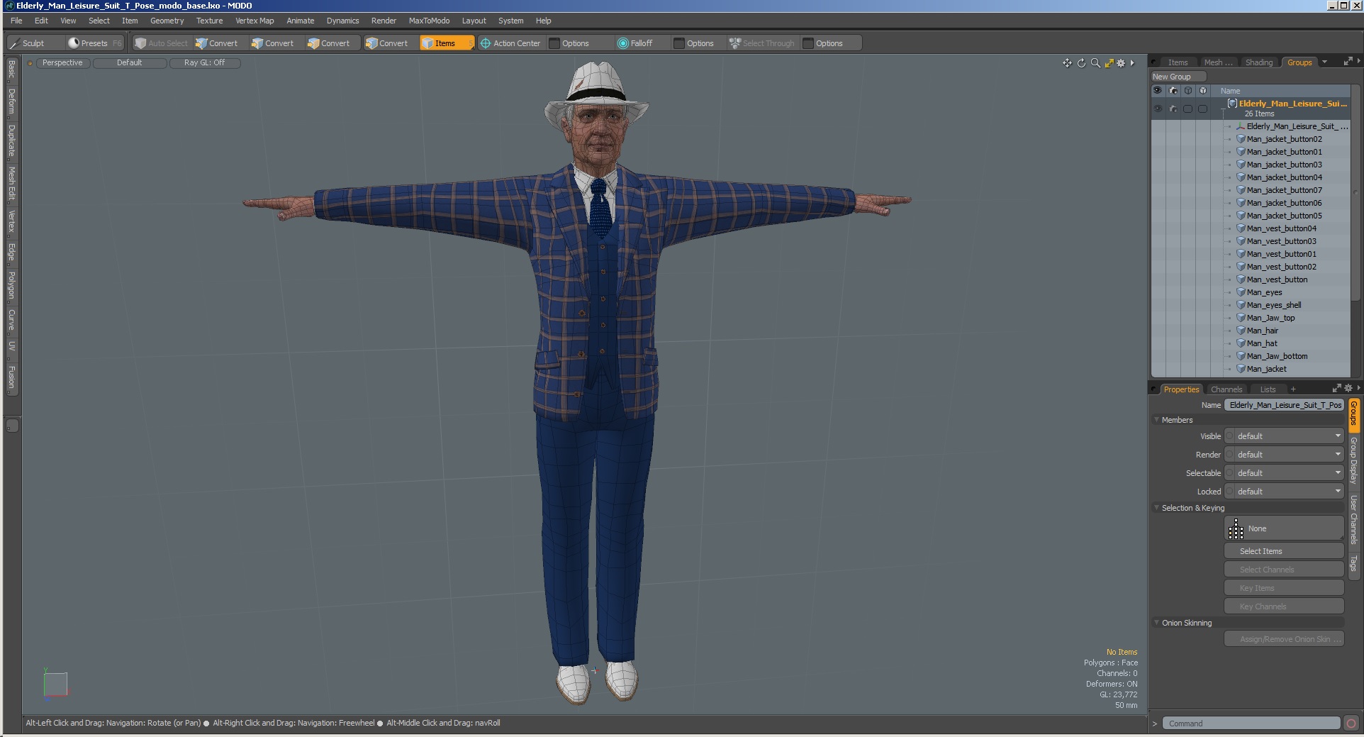The image size is (1364, 737).
Task: Toggle Options checkbox after Falloff
Action: tap(679, 43)
